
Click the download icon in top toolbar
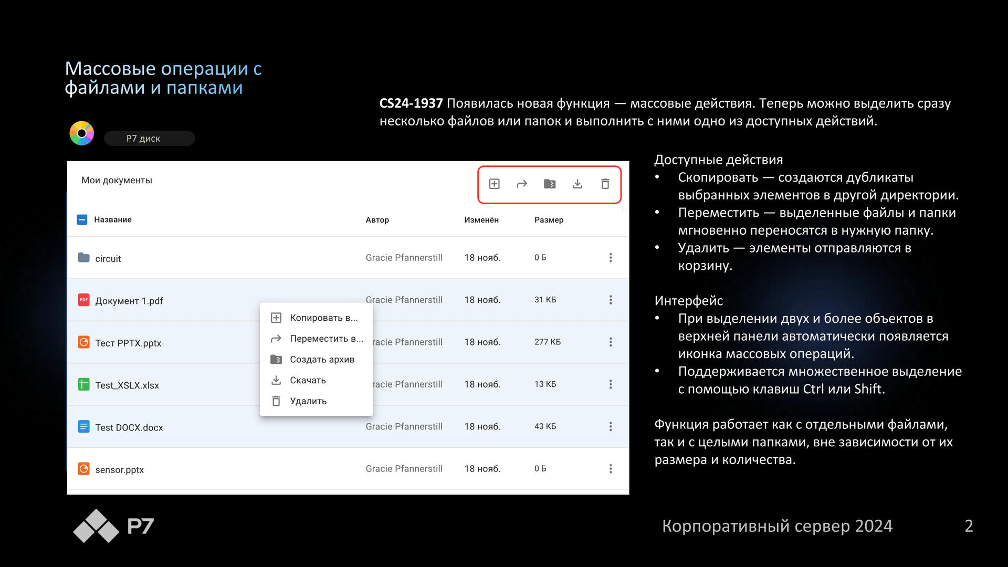577,184
